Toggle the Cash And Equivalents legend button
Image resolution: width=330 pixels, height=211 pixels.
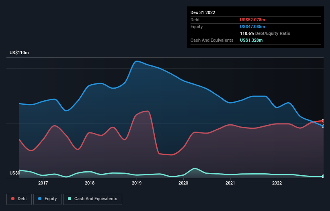[92, 199]
